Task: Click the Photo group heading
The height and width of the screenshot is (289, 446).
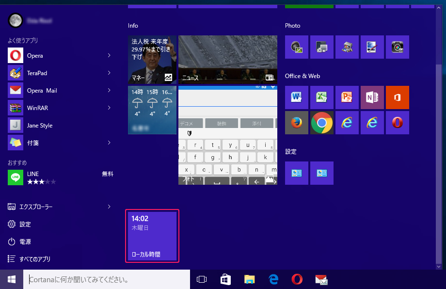Action: pyautogui.click(x=292, y=26)
